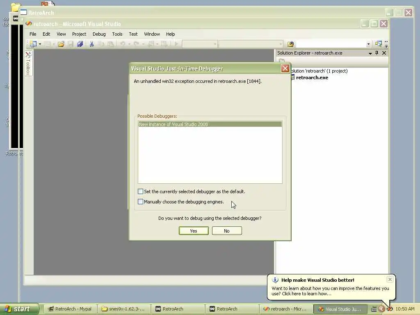Click the Solution Explorer toolbar icon
The image size is (420, 315).
(x=378, y=43)
